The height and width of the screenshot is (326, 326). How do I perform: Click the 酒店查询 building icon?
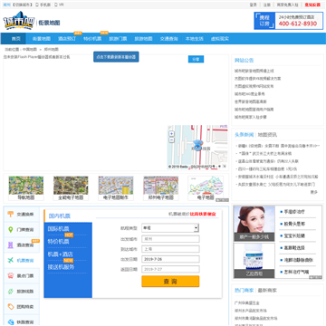coord(11,244)
